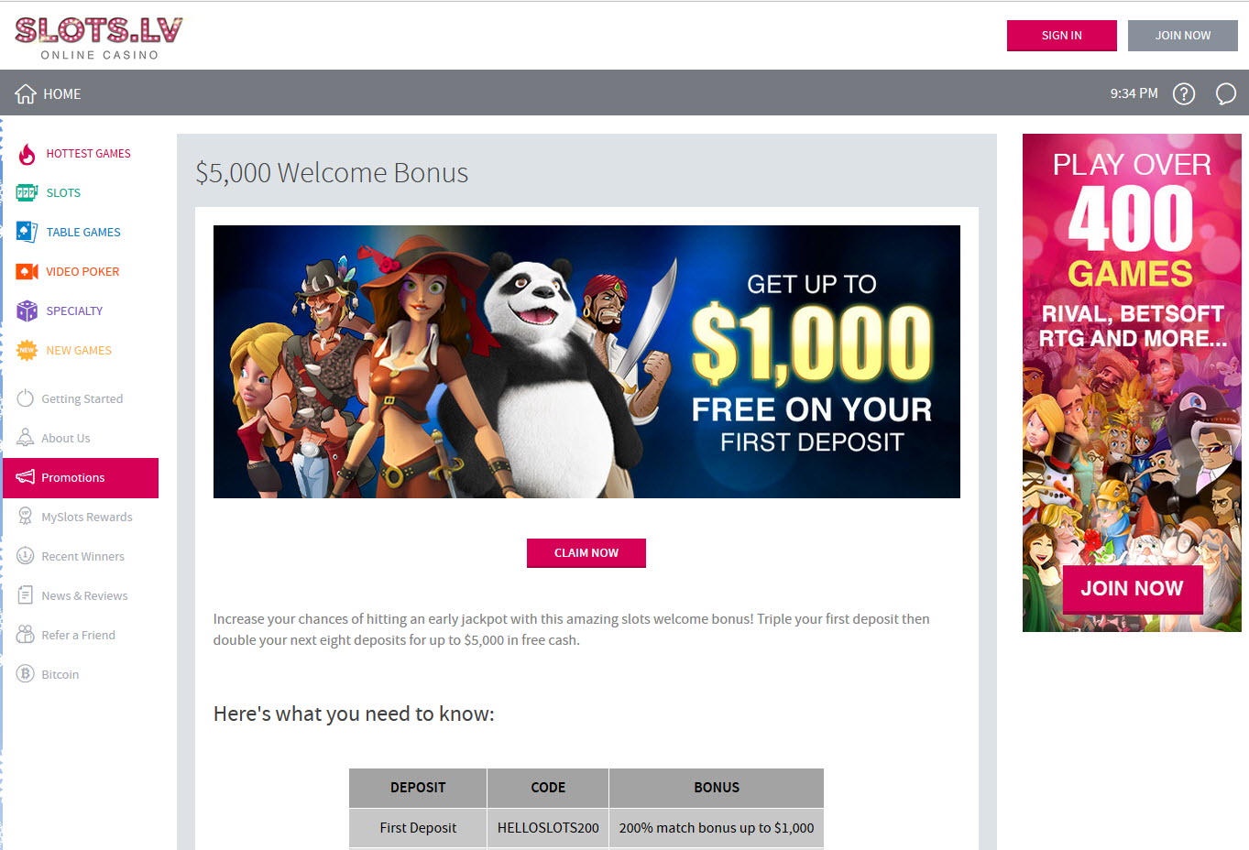
Task: Open the Promotions sidebar item
Action: [81, 478]
